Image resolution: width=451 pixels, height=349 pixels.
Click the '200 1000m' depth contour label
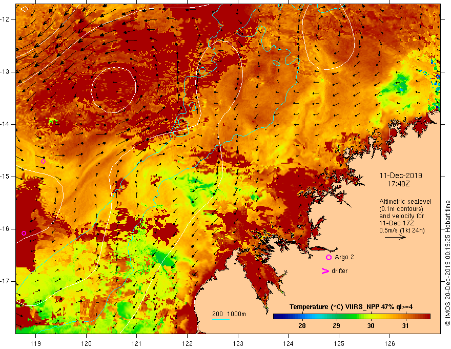[x=229, y=314]
